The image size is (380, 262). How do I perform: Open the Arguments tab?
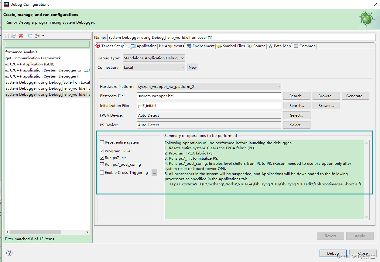tap(172, 46)
